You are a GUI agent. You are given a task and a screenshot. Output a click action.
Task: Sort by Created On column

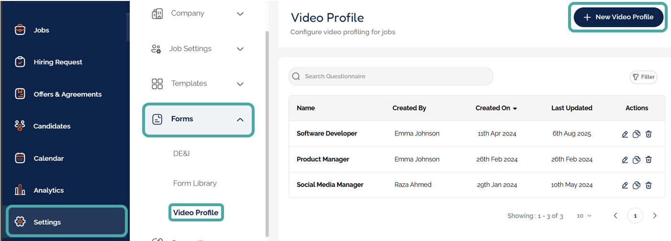(x=496, y=108)
